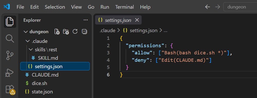Open the Explorer view in activity bar

(10, 22)
